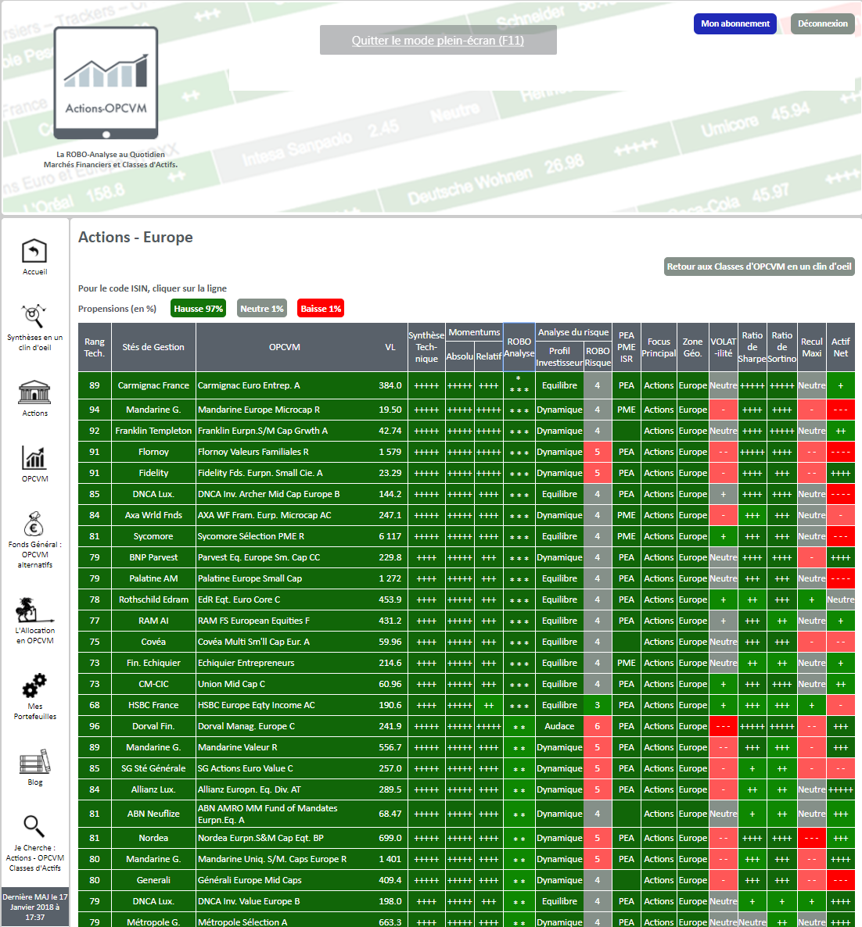This screenshot has height=927, width=862.
Task: Select RAM FS European Equities F
Action: pos(466,621)
